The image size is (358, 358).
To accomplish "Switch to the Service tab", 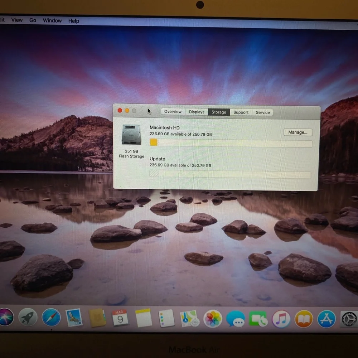I will [x=262, y=112].
